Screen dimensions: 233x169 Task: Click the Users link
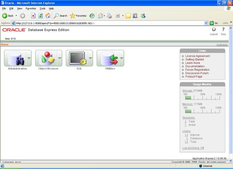pyautogui.click(x=186, y=131)
